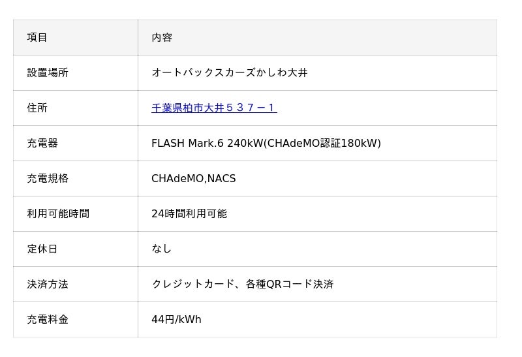Click the 決済方法 row label

point(48,285)
